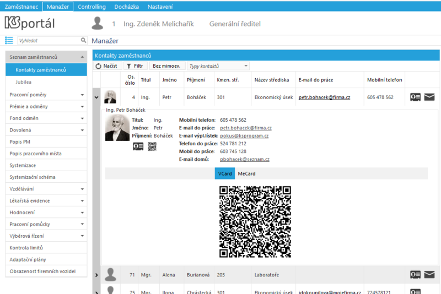Open the Typy kontaktů dropdown

coord(218,66)
